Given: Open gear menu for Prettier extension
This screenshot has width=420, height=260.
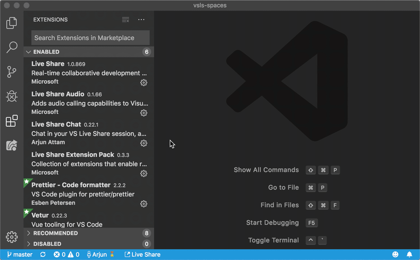Looking at the screenshot, I should pyautogui.click(x=144, y=204).
